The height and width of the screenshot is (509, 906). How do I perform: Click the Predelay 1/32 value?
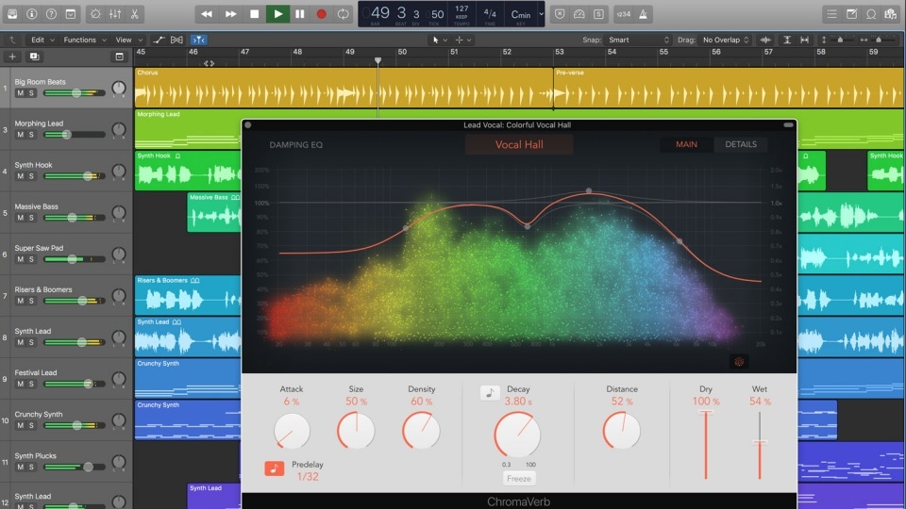(308, 477)
